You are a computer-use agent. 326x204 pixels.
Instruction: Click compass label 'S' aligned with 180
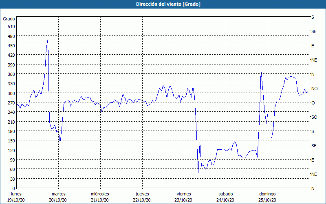tap(313, 131)
